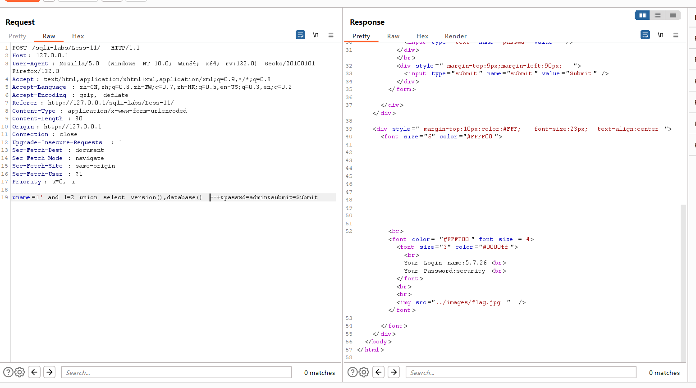This screenshot has height=388, width=696.
Task: Open search settings gear under Request panel
Action: tap(19, 372)
